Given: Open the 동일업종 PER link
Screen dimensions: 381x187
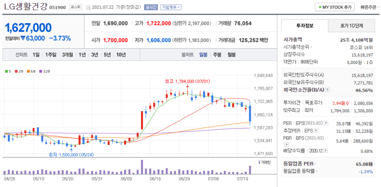Looking at the screenshot, I should 300,163.
